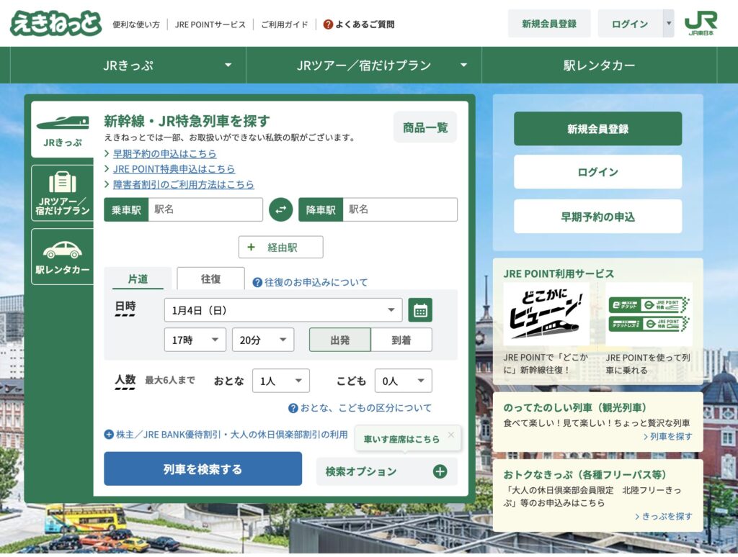The image size is (738, 557).
Task: Click the plus icon on 検索オプション
Action: (x=440, y=471)
